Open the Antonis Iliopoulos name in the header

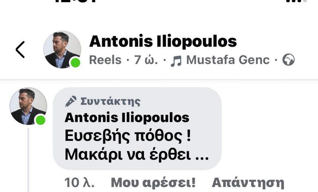point(163,42)
